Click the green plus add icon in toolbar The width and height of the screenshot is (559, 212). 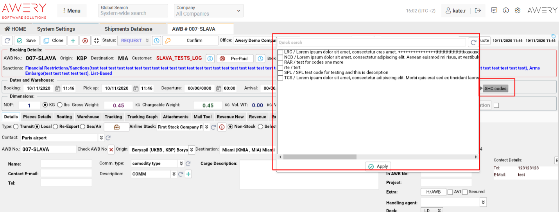(x=73, y=41)
